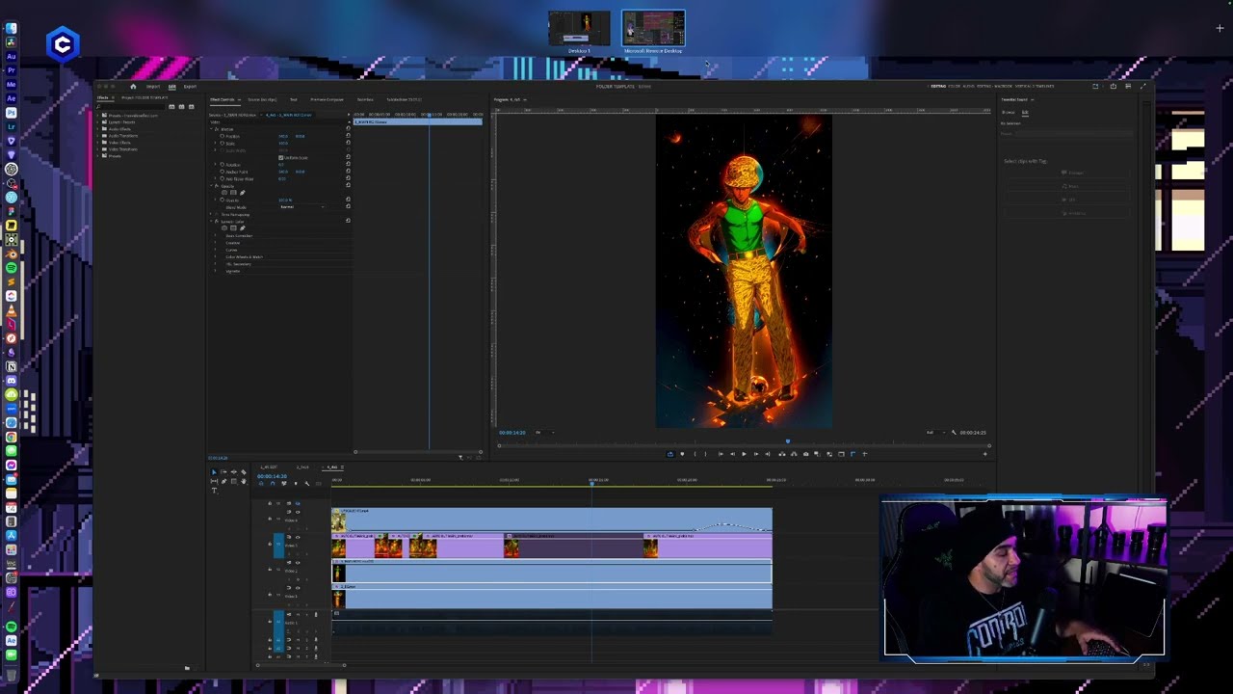The width and height of the screenshot is (1233, 694).
Task: Select the Ripple Edit tool
Action: 233,471
